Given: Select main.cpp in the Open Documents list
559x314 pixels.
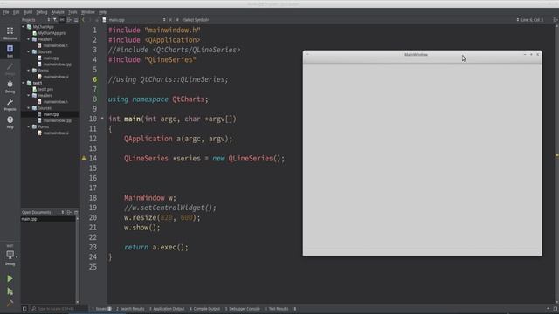Looking at the screenshot, I should pos(48,219).
